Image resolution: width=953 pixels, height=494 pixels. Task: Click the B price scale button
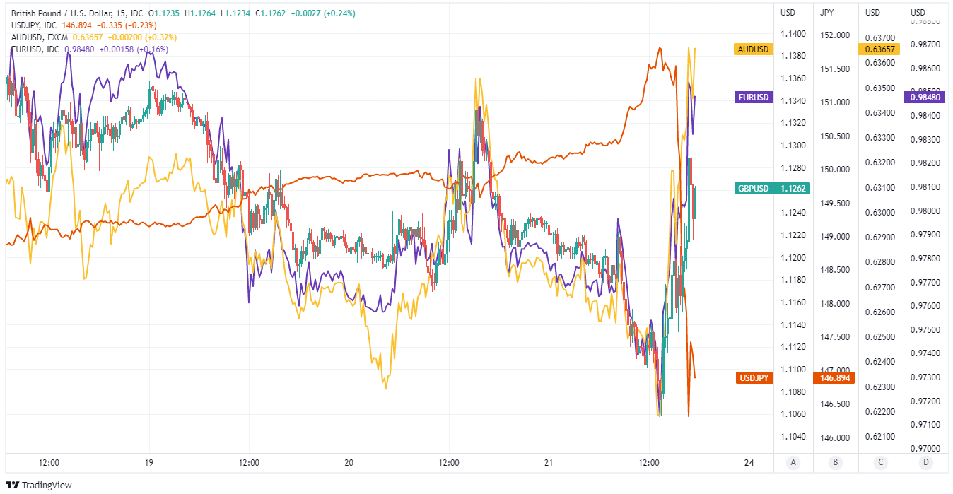(835, 463)
